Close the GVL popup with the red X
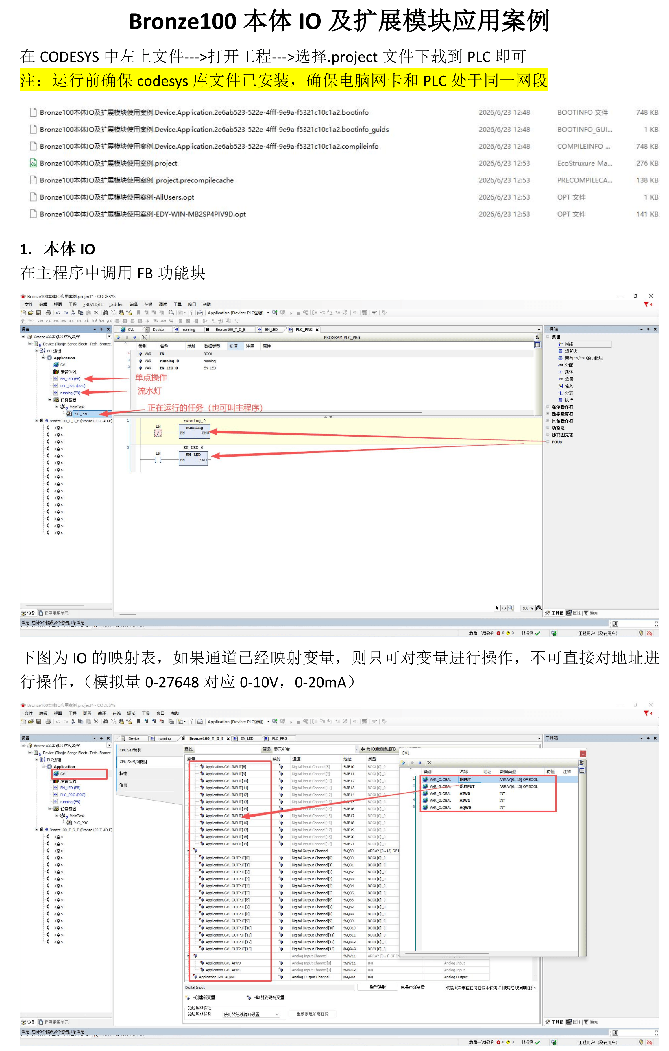 583,753
